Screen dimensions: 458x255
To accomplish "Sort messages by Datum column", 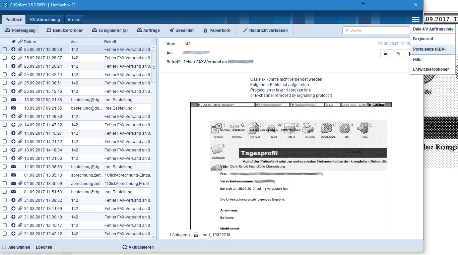I will click(30, 42).
